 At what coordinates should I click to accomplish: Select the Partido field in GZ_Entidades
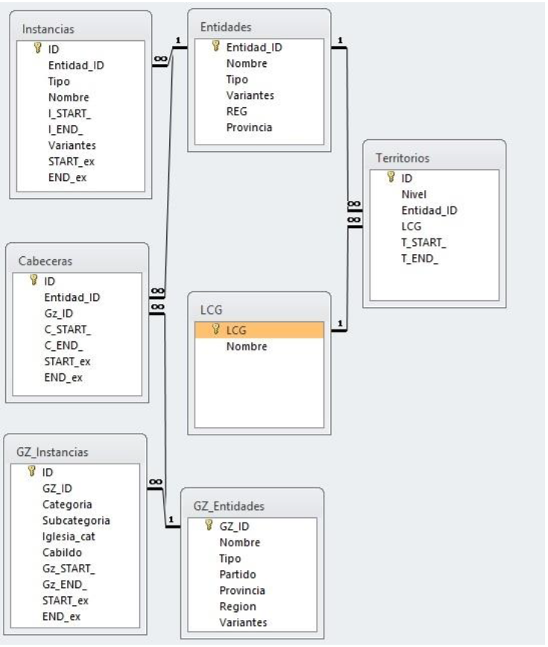(238, 575)
